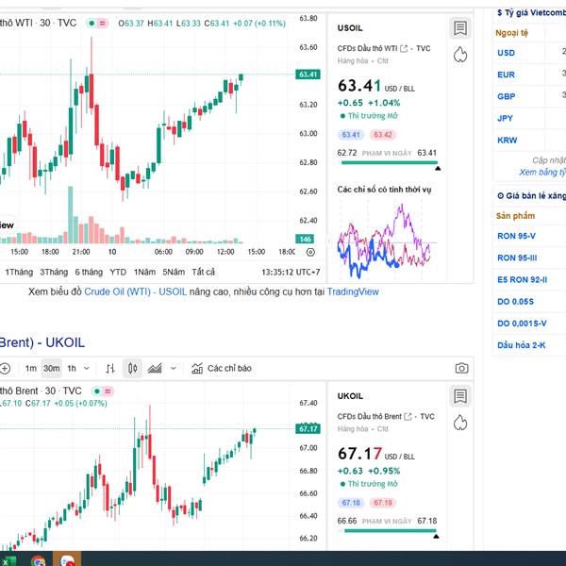Screen dimensions: 566x566
Task: Set WTI chart range to Tất cả
Action: point(203,273)
